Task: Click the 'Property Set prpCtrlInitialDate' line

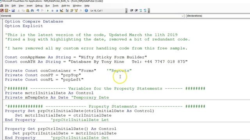Action: coord(80,111)
